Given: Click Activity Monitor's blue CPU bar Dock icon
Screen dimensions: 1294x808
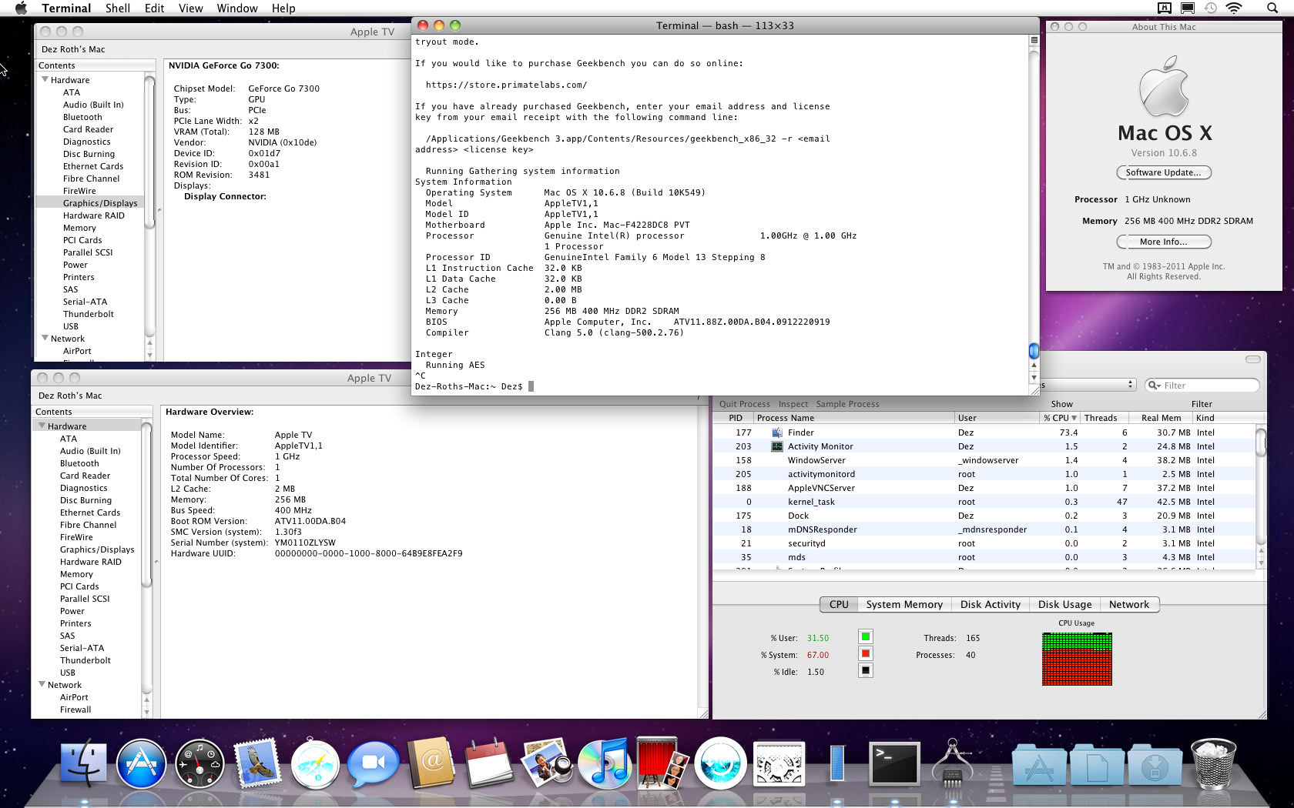Looking at the screenshot, I should click(837, 764).
